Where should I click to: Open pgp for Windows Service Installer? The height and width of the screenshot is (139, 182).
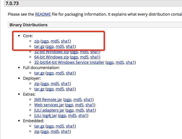[x=110, y=62]
